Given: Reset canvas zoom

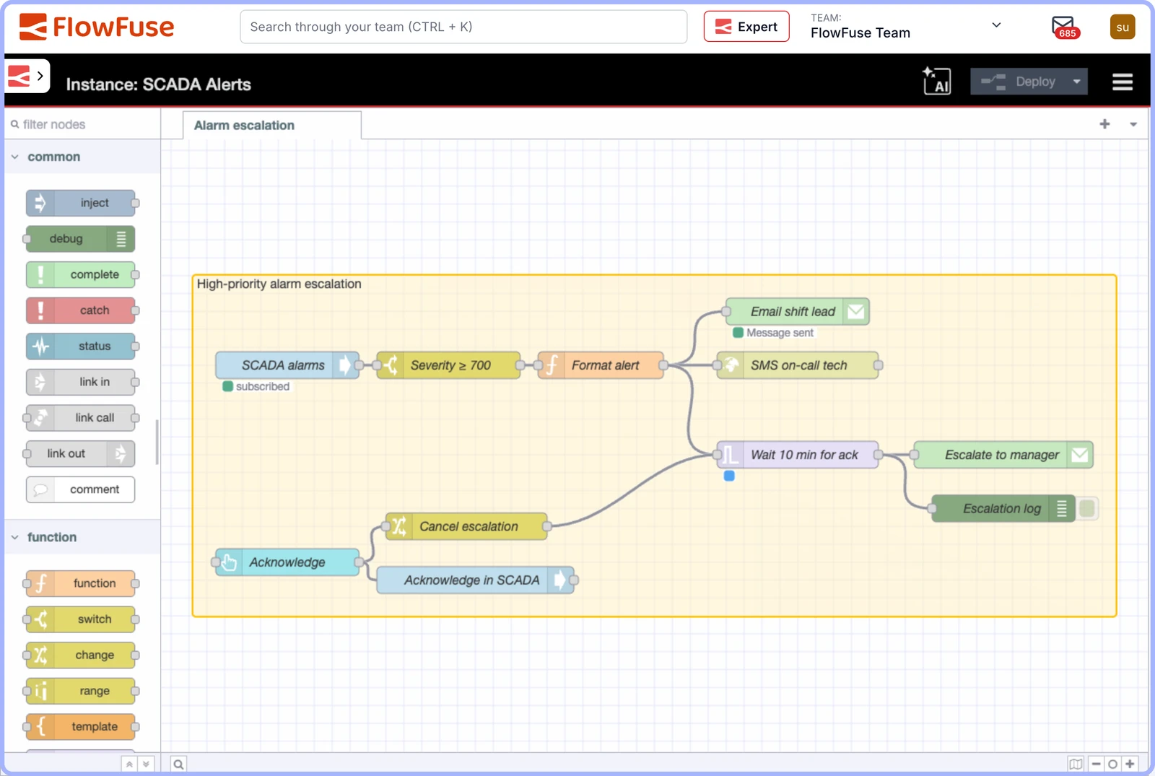Looking at the screenshot, I should pyautogui.click(x=1112, y=764).
